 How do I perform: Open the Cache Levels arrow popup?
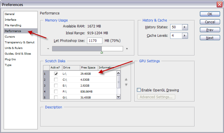click(x=185, y=35)
